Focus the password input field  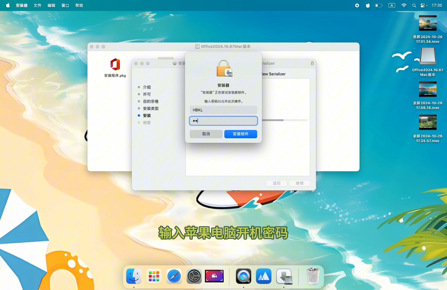[x=223, y=121]
